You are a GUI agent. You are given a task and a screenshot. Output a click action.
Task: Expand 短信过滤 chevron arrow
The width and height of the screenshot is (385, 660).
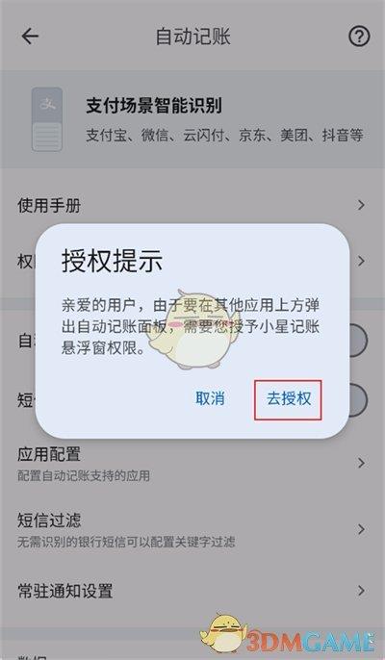pos(361,529)
